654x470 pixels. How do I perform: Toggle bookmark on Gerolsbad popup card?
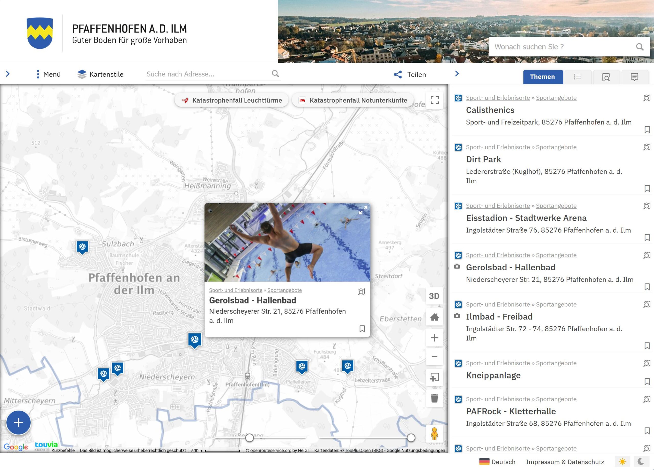362,329
